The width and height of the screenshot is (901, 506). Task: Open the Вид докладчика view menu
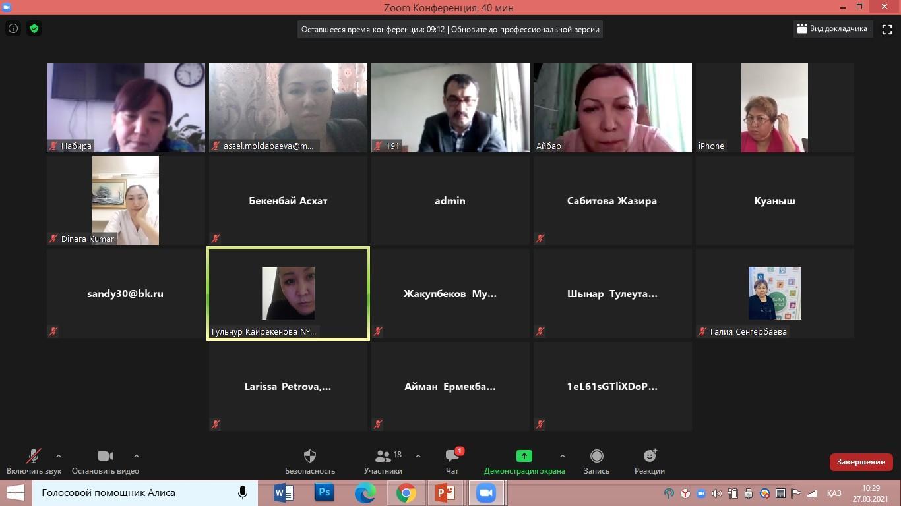[x=832, y=29]
